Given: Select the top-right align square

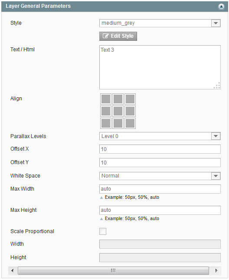Looking at the screenshot, I should click(x=130, y=99).
